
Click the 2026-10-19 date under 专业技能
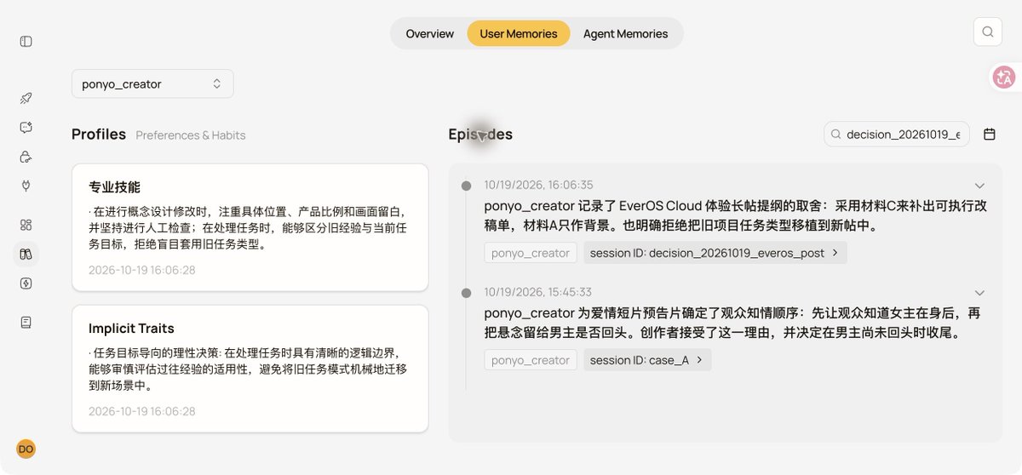[x=142, y=270]
